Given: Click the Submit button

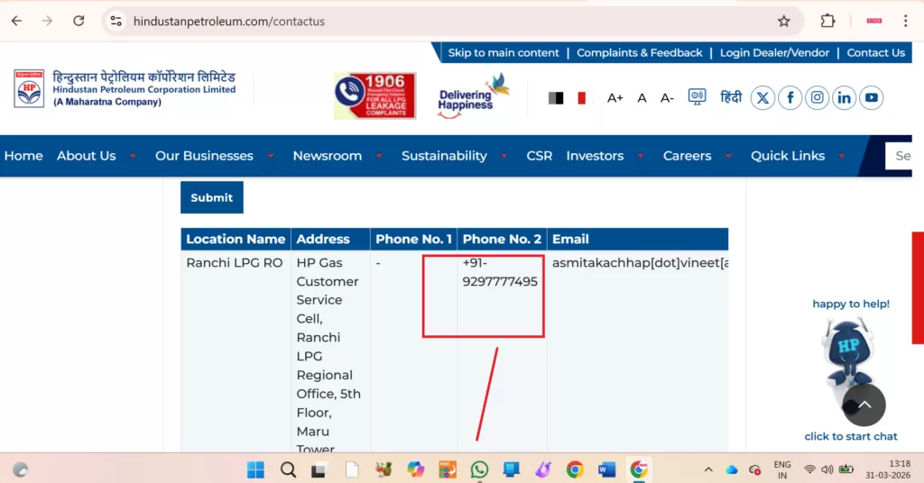Looking at the screenshot, I should [211, 197].
